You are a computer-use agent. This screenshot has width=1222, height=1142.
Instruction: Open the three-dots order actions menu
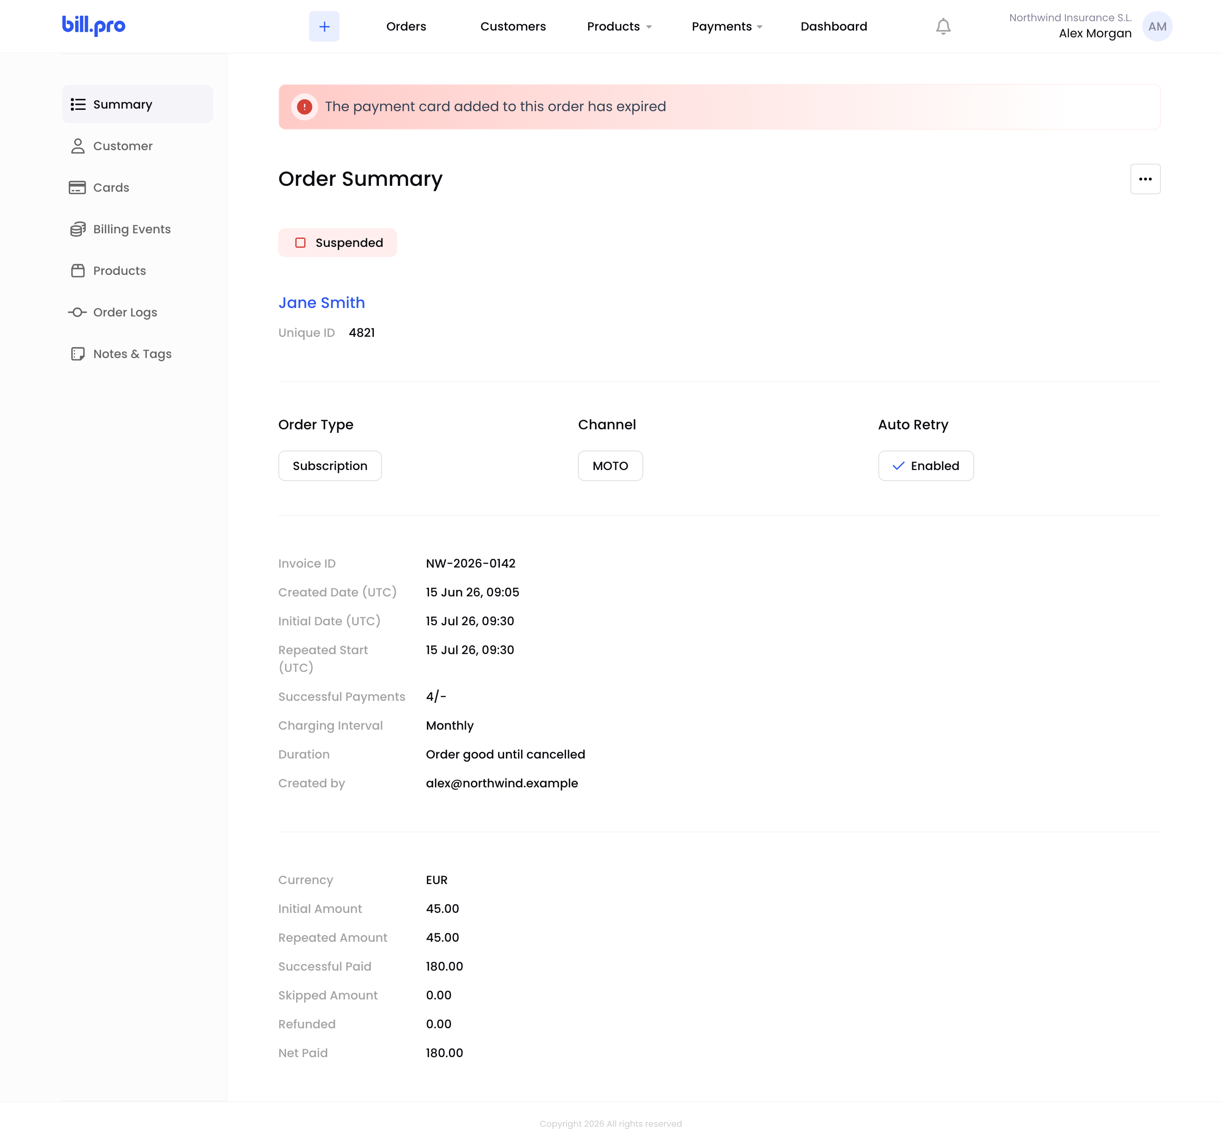point(1145,179)
